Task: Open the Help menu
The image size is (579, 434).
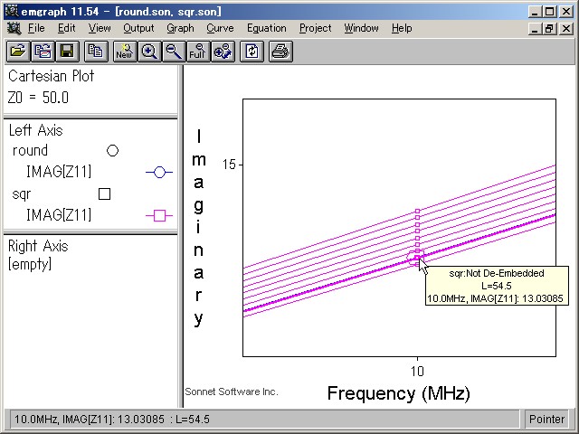Action: (402, 28)
